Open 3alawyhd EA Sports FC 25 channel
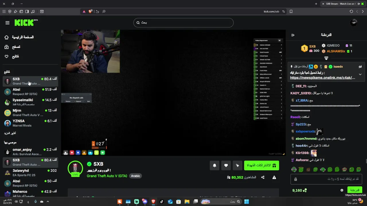 pyautogui.click(x=30, y=173)
